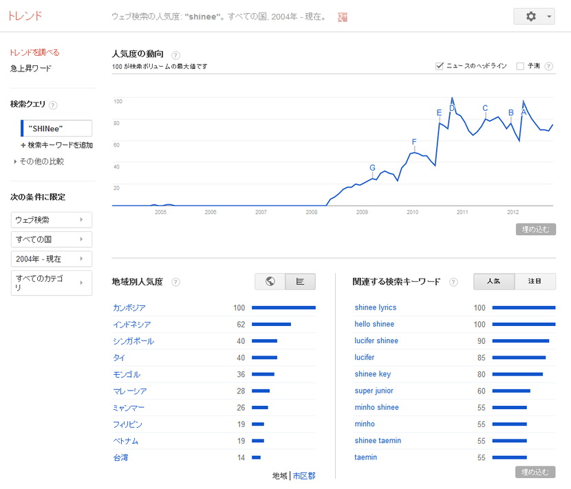Click news marker A on chart

(x=524, y=112)
